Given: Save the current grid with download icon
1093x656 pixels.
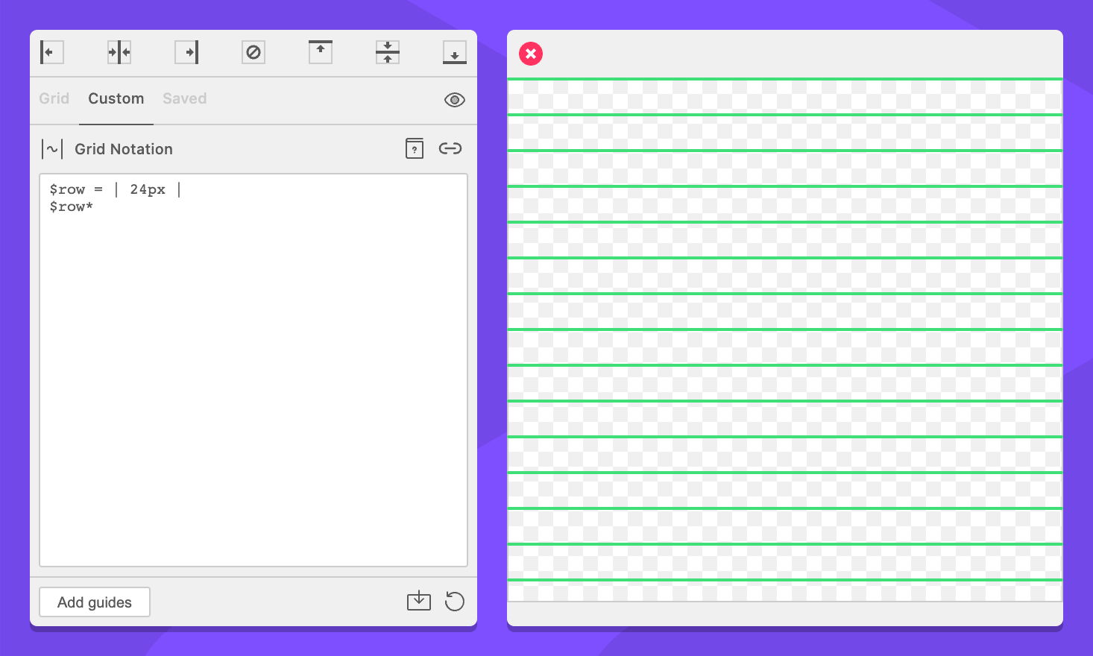Looking at the screenshot, I should (419, 601).
